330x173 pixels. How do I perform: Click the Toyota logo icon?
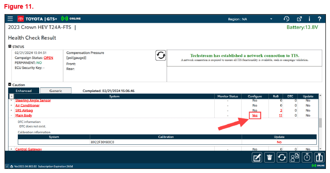[21, 19]
